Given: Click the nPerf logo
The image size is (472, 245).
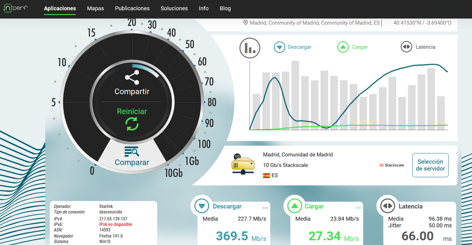Looking at the screenshot, I should (x=16, y=8).
